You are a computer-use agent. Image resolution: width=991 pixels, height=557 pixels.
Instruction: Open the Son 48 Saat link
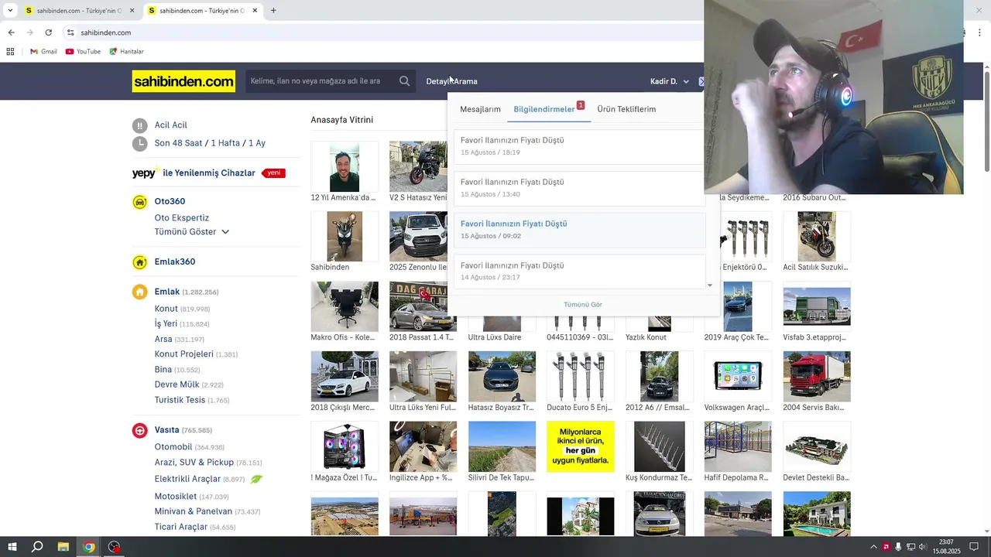[178, 143]
